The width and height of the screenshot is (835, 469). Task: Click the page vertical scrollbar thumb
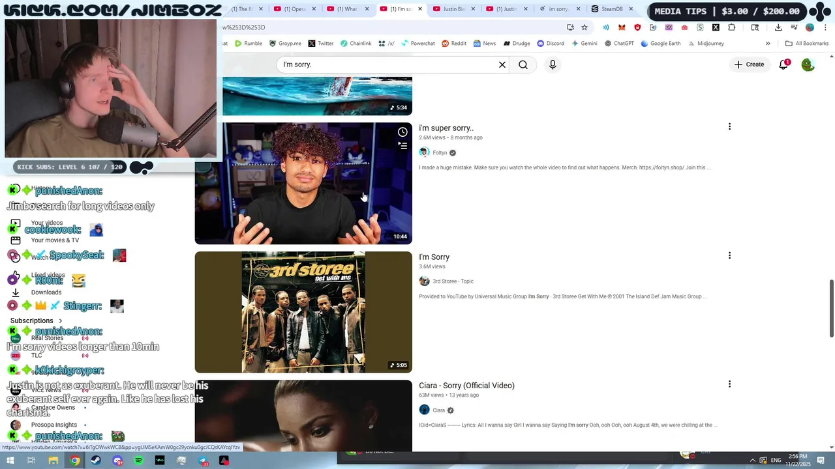(x=831, y=308)
